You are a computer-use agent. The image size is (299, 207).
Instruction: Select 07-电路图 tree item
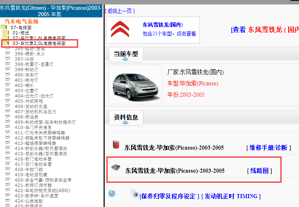21,27
